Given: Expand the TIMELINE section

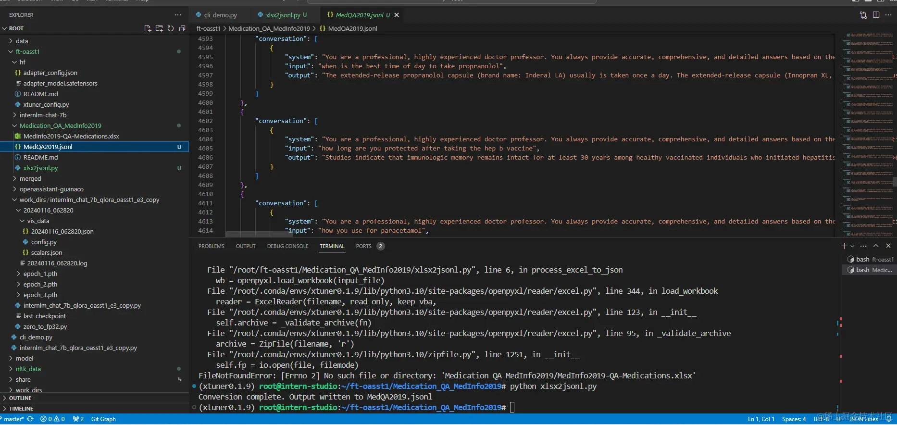Looking at the screenshot, I should pyautogui.click(x=21, y=409).
